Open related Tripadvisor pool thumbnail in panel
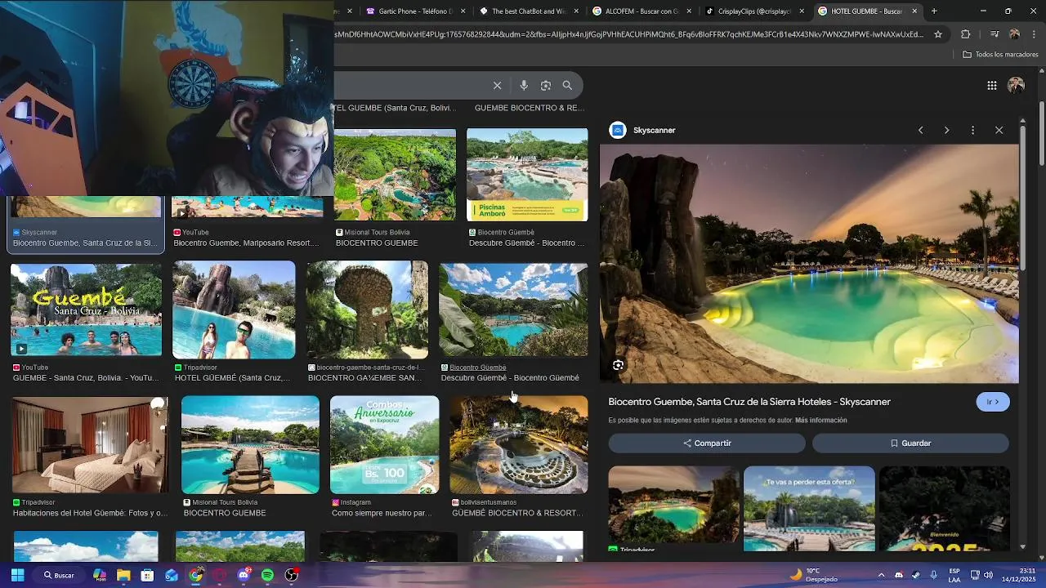1046x588 pixels. click(x=673, y=505)
